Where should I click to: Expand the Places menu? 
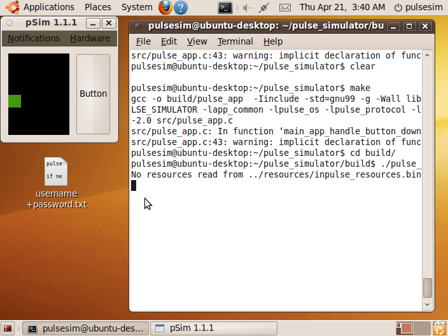[98, 8]
